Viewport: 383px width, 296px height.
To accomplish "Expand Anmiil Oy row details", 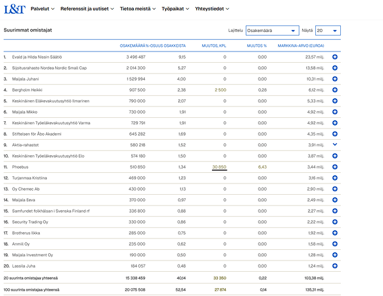I will [335, 244].
